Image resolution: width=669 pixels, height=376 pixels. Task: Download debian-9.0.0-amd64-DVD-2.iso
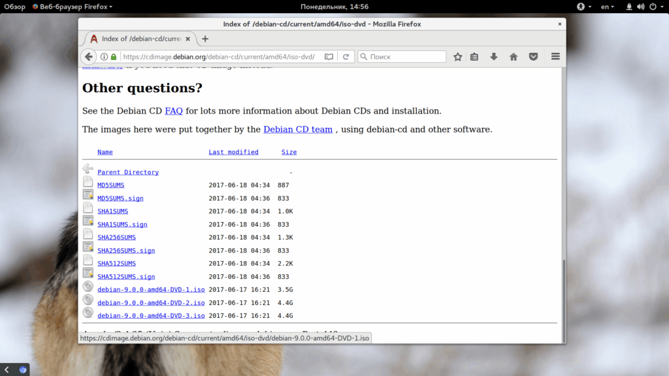pos(151,303)
